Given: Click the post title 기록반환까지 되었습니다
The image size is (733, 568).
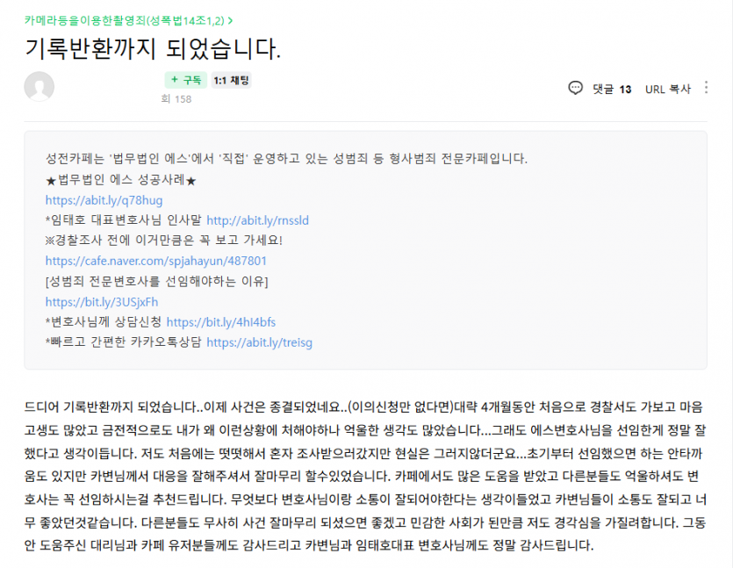Looking at the screenshot, I should [153, 48].
